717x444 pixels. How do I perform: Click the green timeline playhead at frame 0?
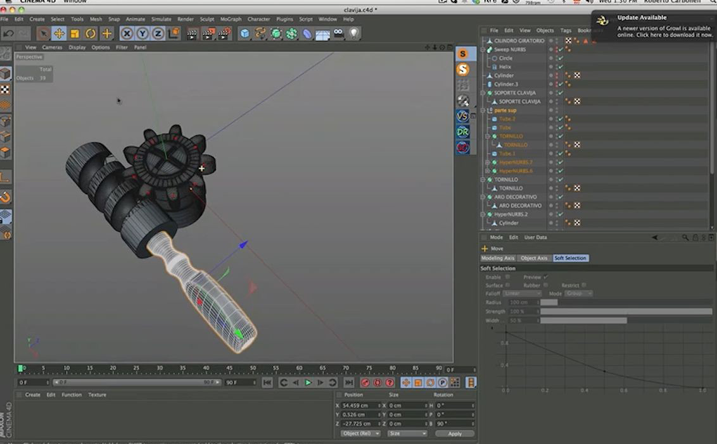(x=20, y=368)
